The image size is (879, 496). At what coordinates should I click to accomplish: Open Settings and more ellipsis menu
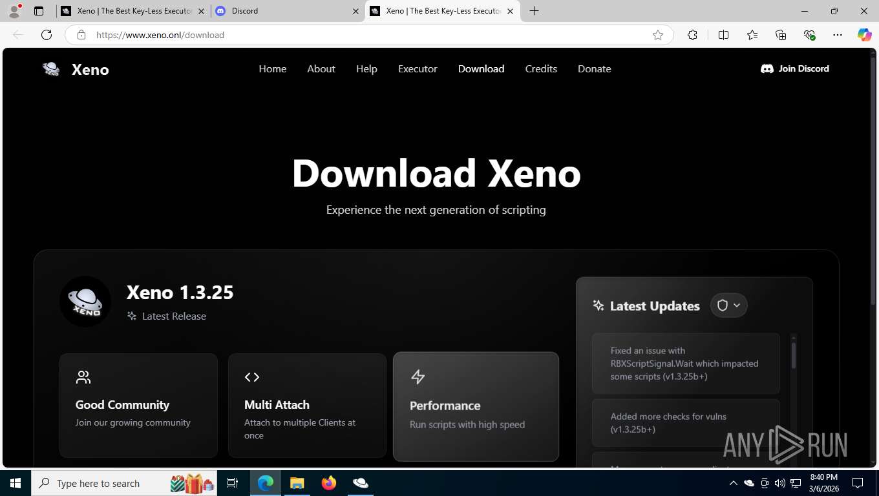(x=838, y=35)
